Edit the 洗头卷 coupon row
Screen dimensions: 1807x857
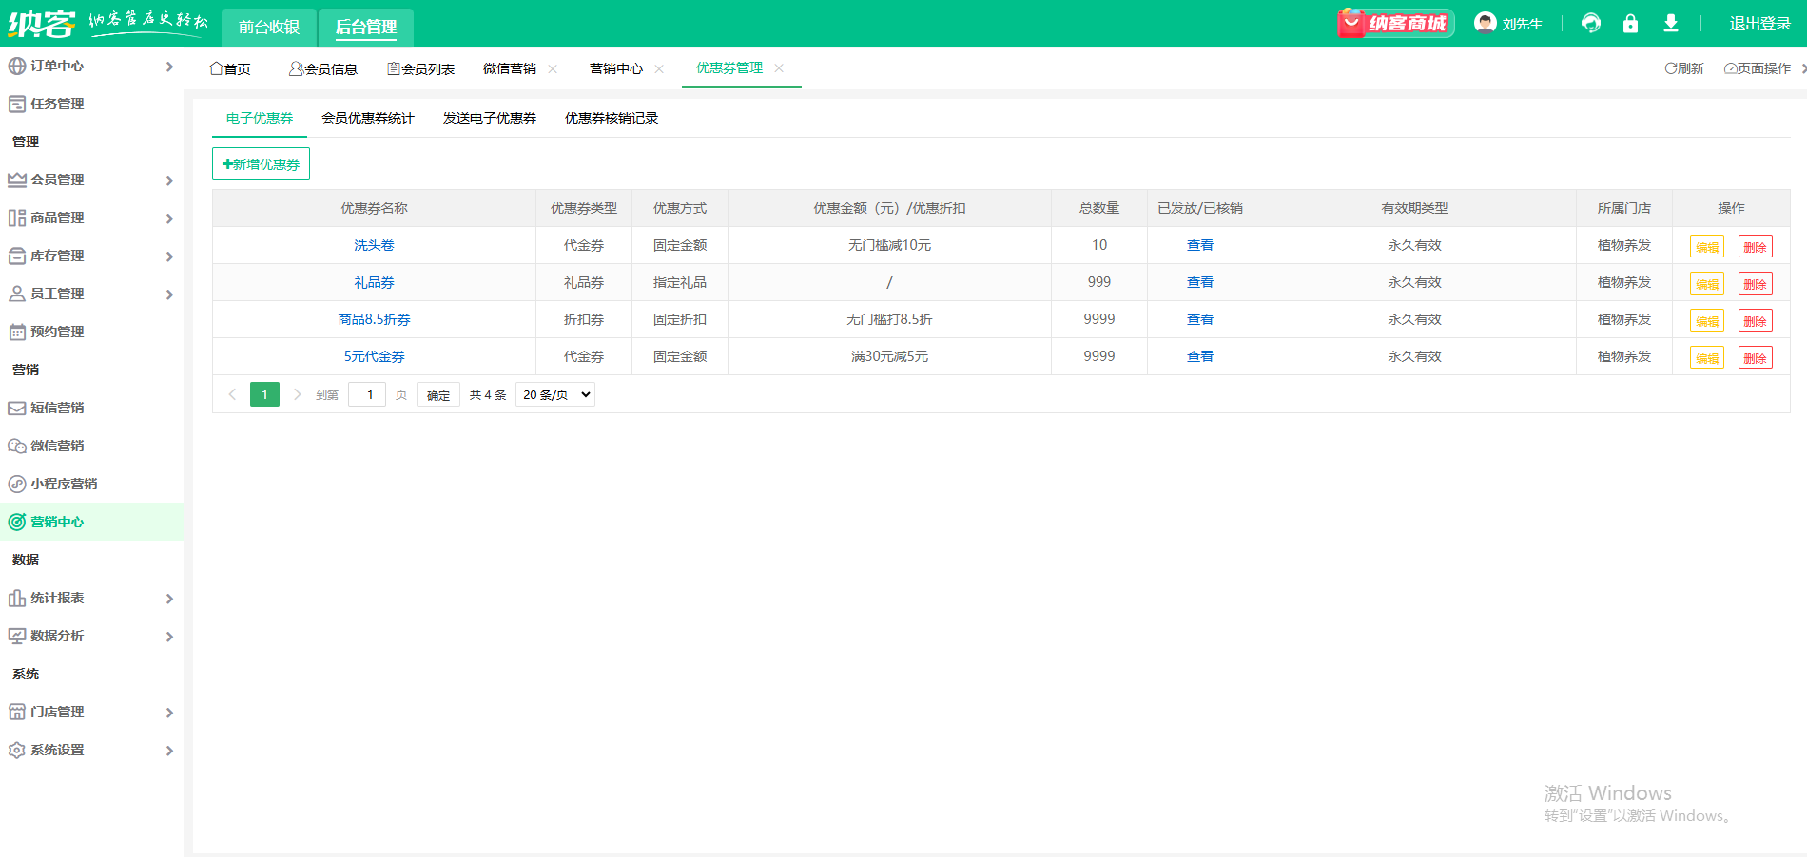[x=1707, y=247]
